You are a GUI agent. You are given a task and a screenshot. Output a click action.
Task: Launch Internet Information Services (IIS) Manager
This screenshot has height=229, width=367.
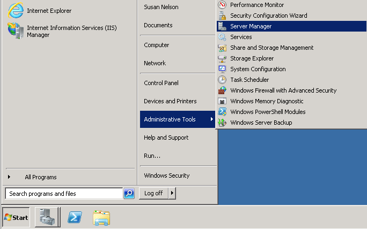62,31
